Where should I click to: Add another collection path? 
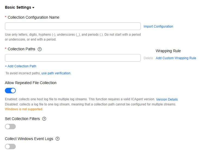21,66
